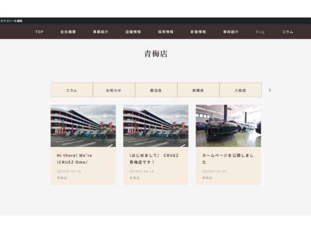
Task: Open 新着情報 from the header
Action: pos(198,32)
